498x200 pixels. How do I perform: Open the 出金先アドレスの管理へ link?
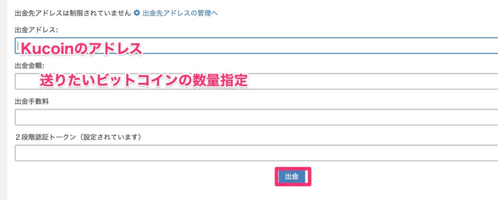[180, 13]
